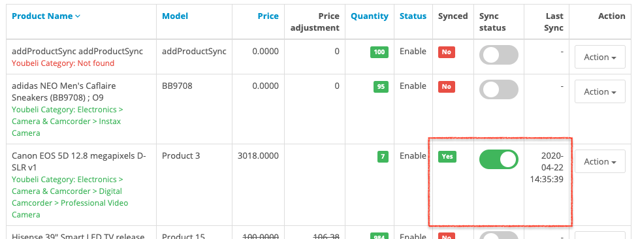Click red No synced badge for adidas
The width and height of the screenshot is (638, 239).
pos(447,87)
